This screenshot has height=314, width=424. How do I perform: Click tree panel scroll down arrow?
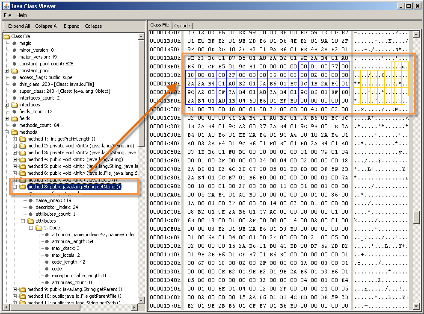pos(141,300)
